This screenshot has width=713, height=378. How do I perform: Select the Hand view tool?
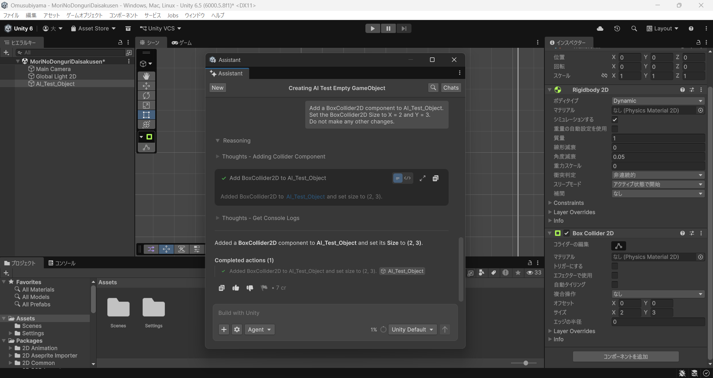(146, 76)
